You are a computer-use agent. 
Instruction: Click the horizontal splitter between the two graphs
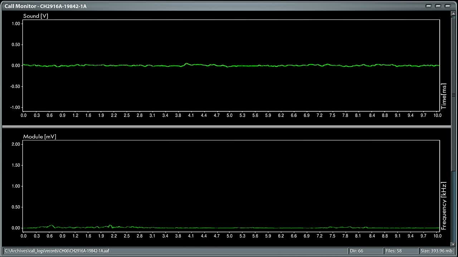[226, 127]
